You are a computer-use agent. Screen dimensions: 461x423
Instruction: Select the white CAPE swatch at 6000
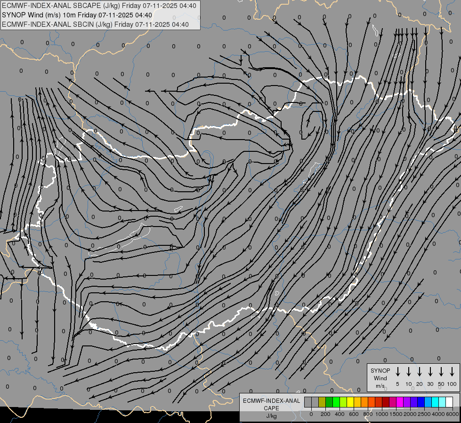449,402
